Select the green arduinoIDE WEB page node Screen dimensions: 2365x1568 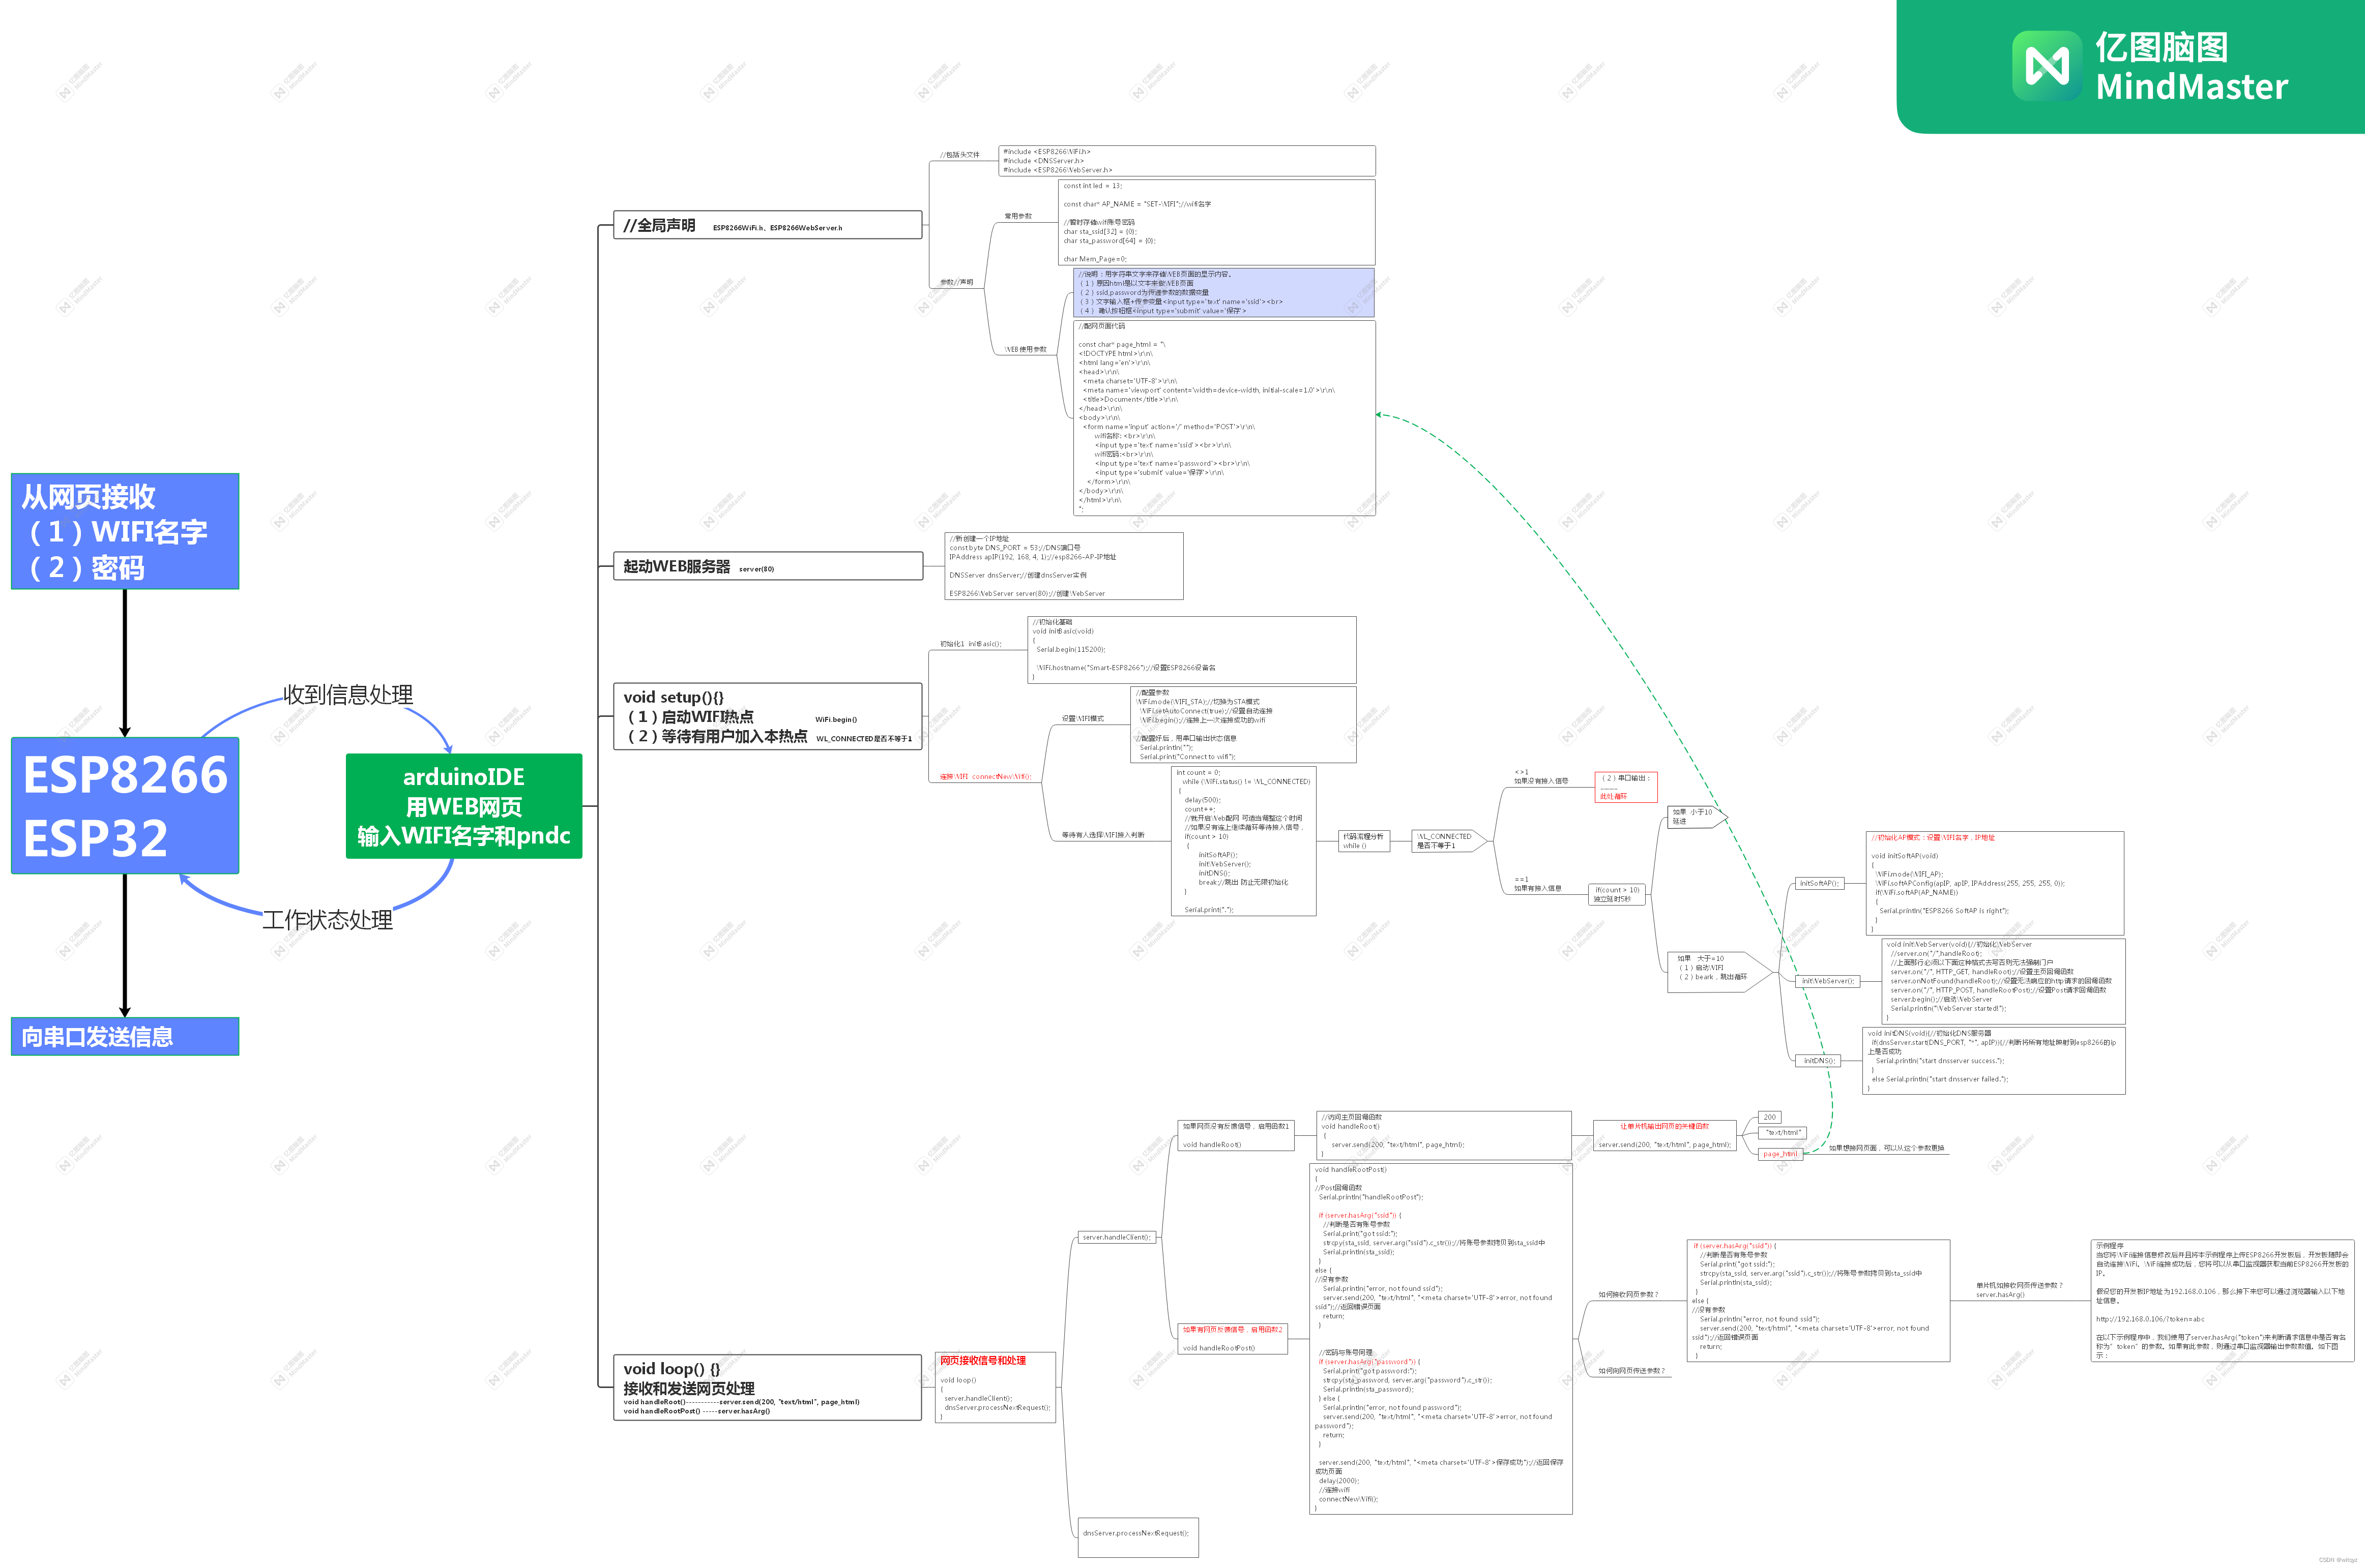[463, 806]
